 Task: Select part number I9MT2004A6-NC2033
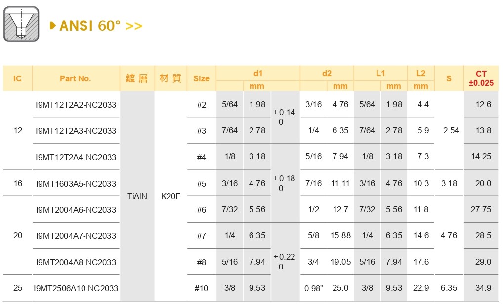(76, 210)
